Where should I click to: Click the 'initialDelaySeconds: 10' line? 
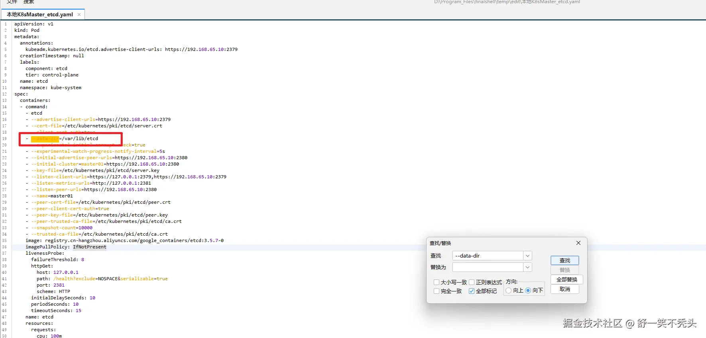[x=63, y=298]
